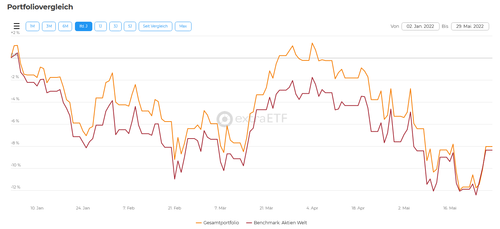Click the Seit Vergleich button
The height and width of the screenshot is (229, 500).
[155, 26]
